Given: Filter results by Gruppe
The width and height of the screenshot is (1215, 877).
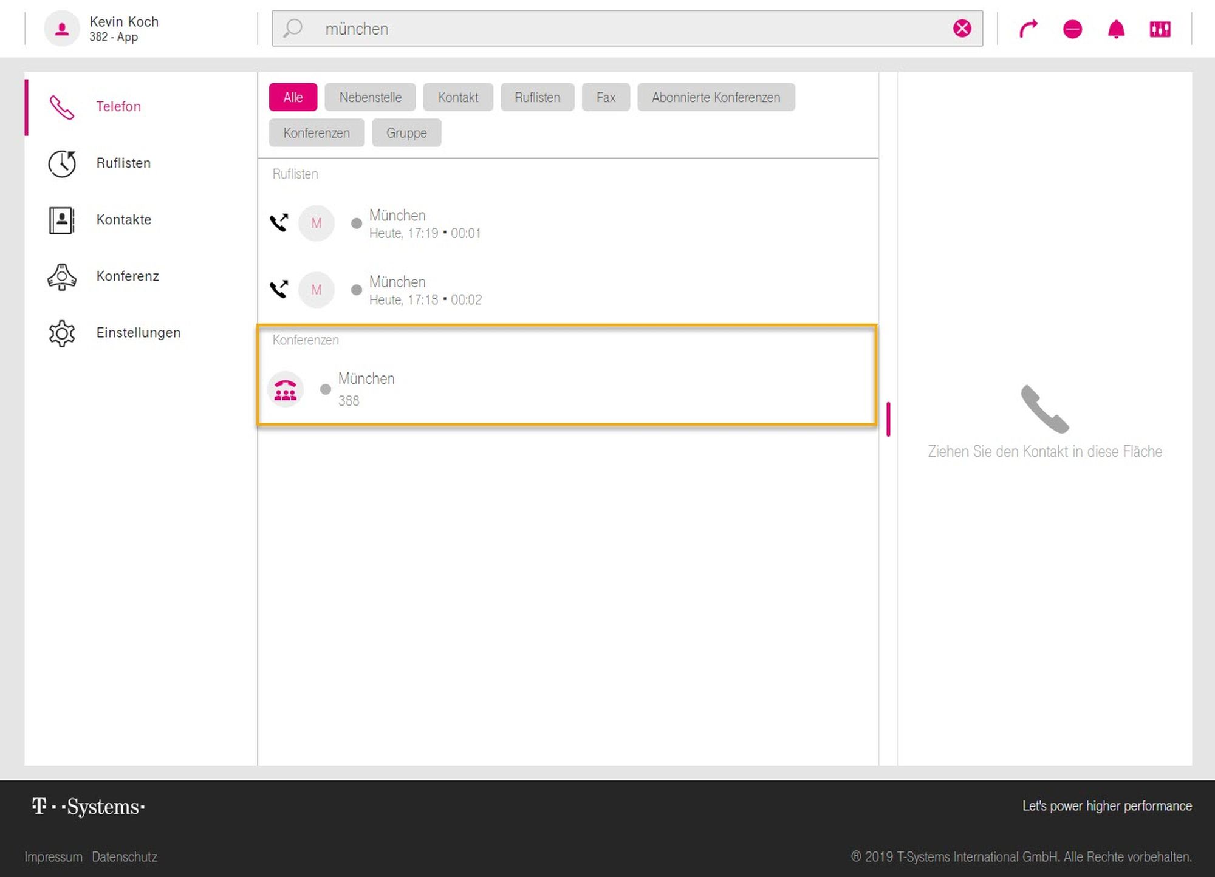Looking at the screenshot, I should click(406, 133).
